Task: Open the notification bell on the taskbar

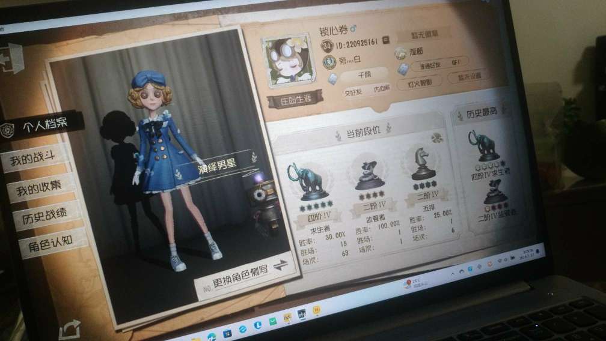Action: [x=539, y=252]
